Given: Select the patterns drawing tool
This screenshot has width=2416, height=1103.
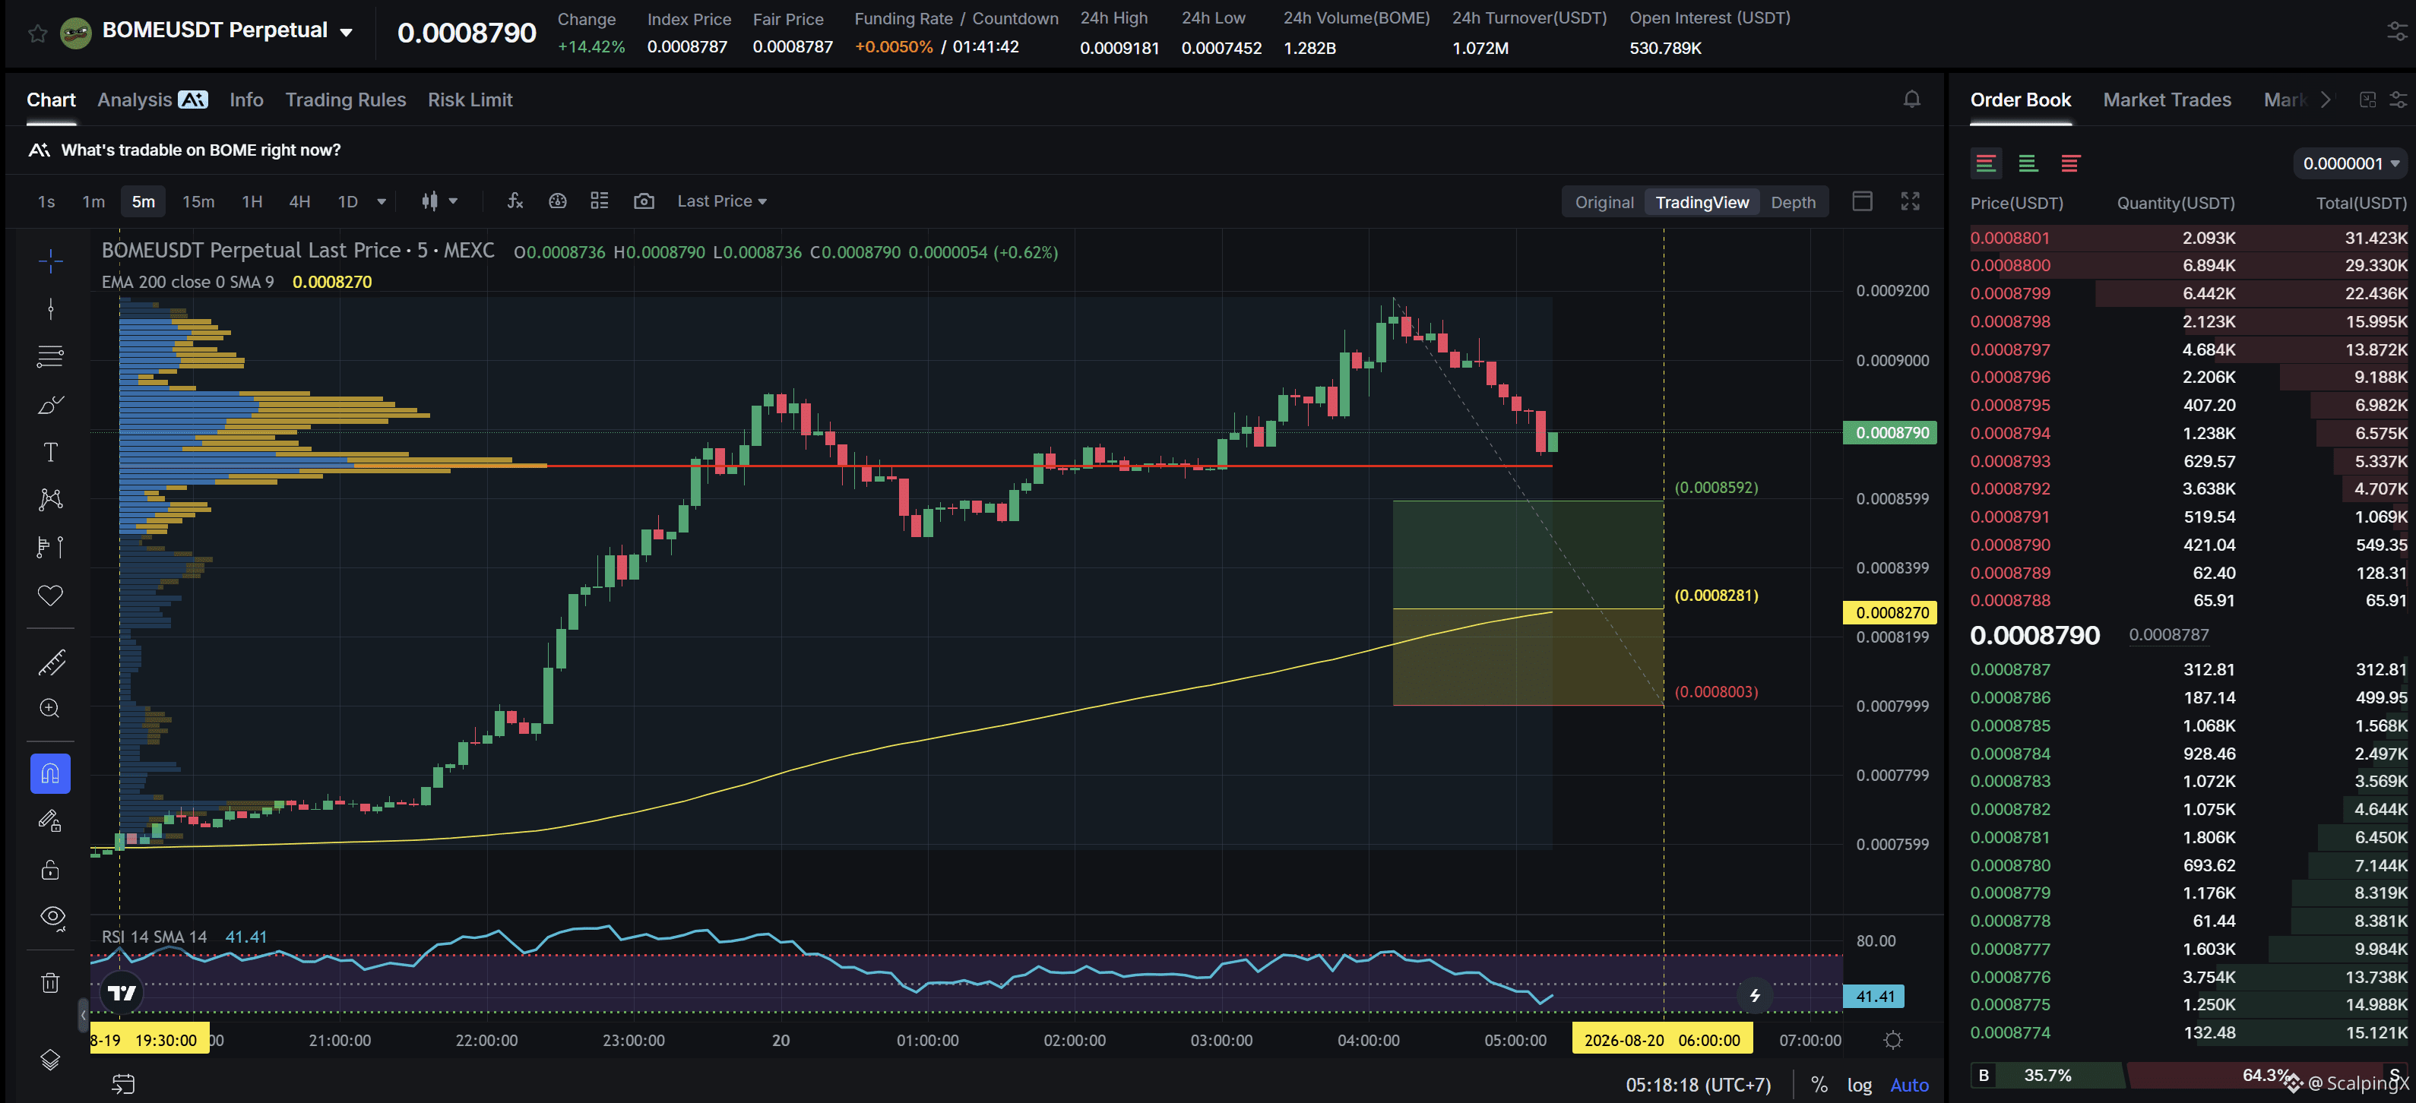Looking at the screenshot, I should pyautogui.click(x=51, y=500).
